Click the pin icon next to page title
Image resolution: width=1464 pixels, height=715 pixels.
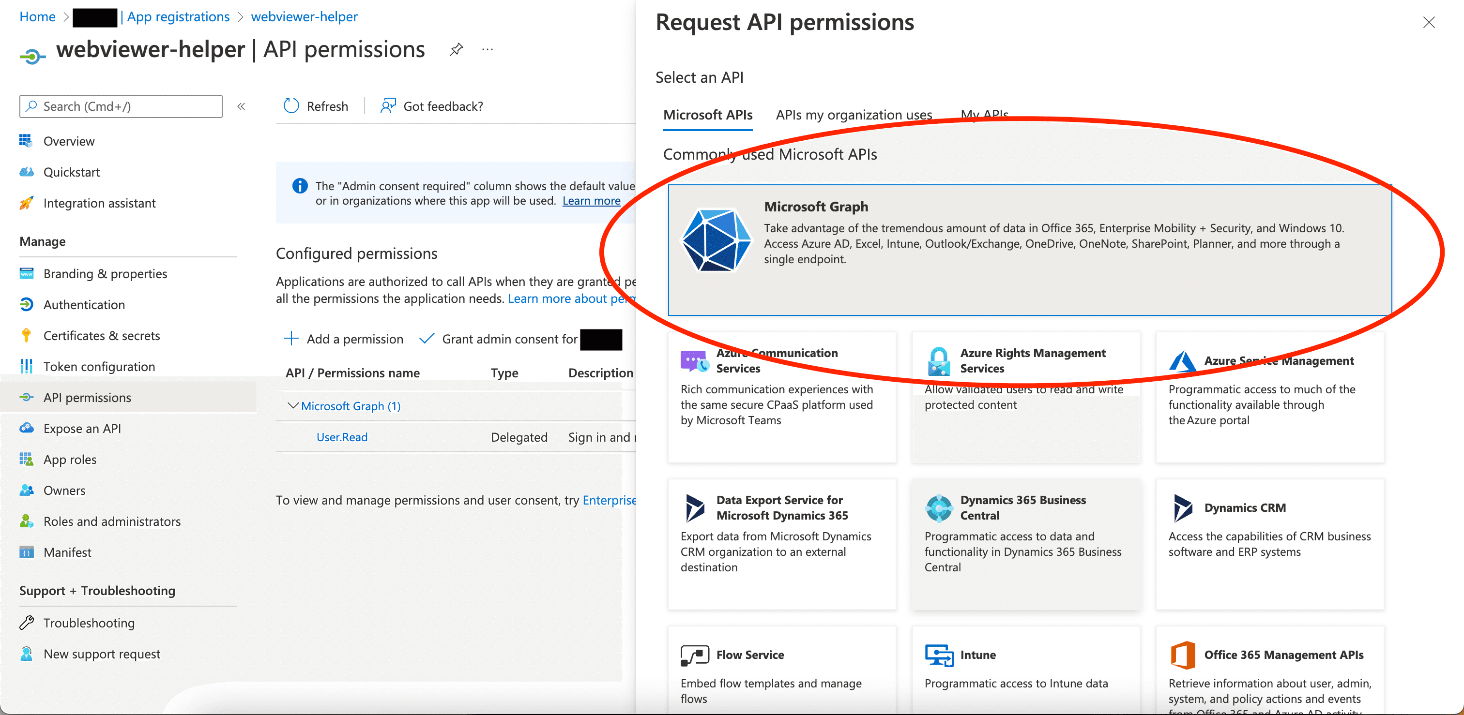[456, 50]
